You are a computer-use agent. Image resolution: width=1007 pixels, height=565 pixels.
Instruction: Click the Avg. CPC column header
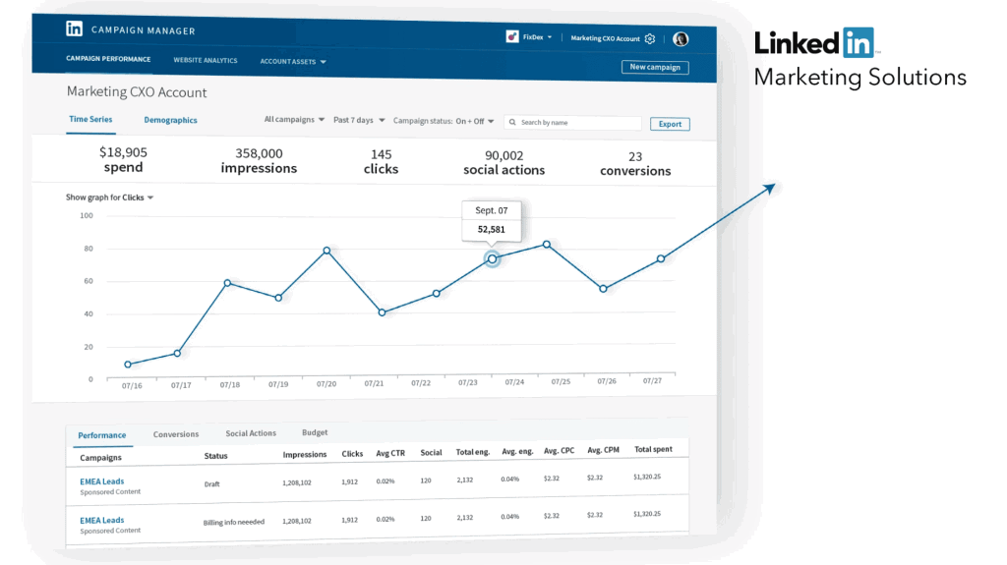(x=559, y=451)
